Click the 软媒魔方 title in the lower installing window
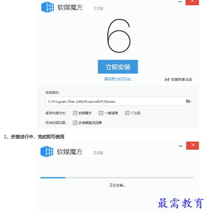The height and width of the screenshot is (216, 207). pyautogui.click(x=70, y=152)
